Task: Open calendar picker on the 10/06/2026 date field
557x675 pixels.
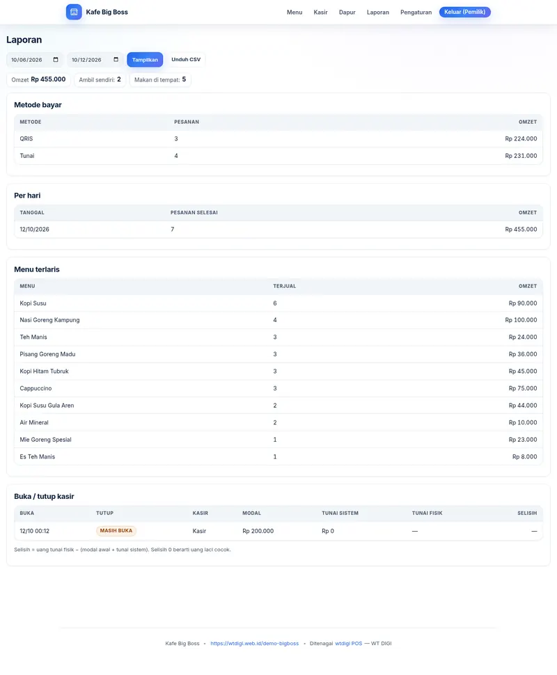Action: [x=56, y=60]
